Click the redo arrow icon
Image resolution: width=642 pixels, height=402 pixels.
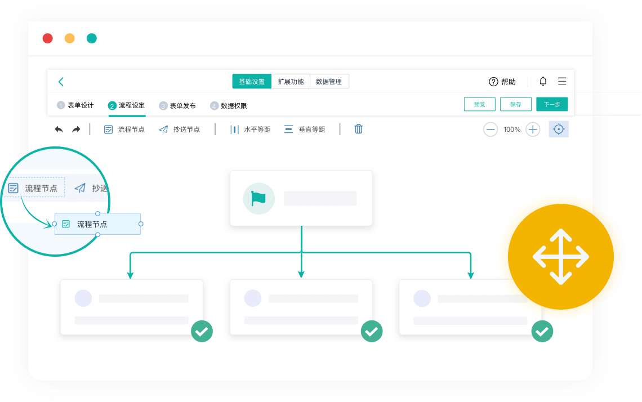[x=75, y=129]
